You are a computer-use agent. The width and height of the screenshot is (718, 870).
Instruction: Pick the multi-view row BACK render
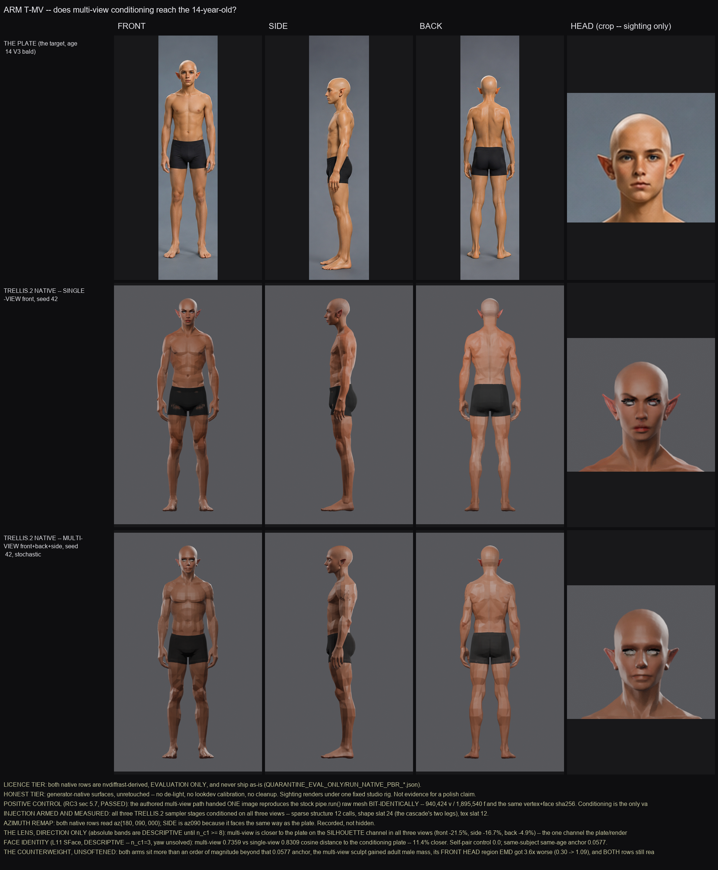click(490, 652)
